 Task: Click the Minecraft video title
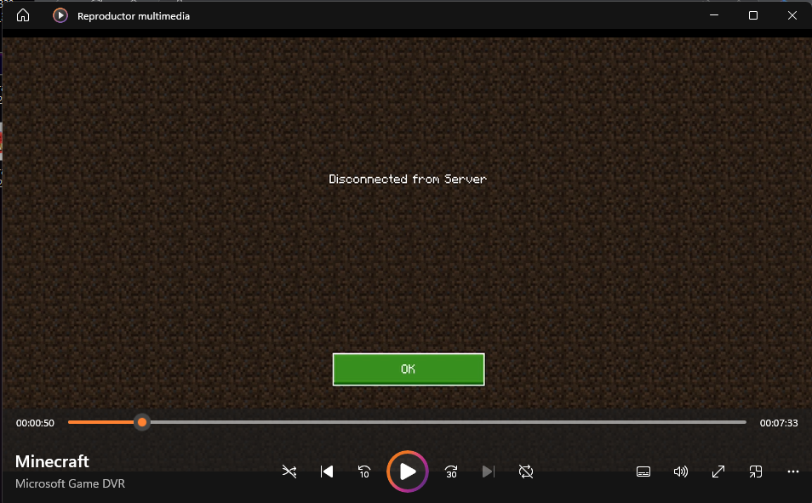(52, 461)
